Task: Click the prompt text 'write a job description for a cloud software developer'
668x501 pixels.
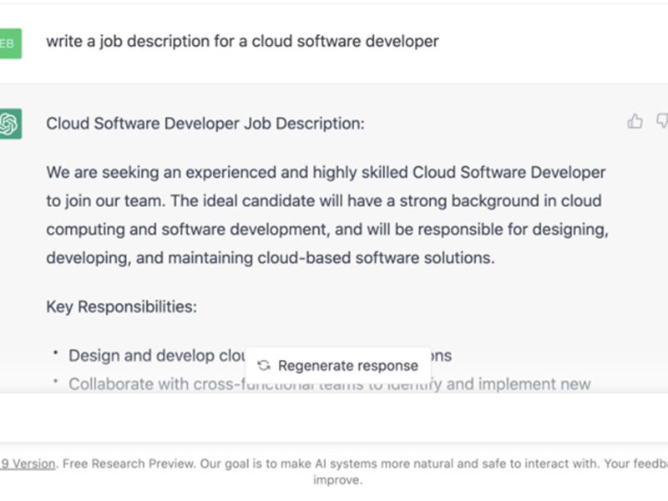Action: pos(242,41)
